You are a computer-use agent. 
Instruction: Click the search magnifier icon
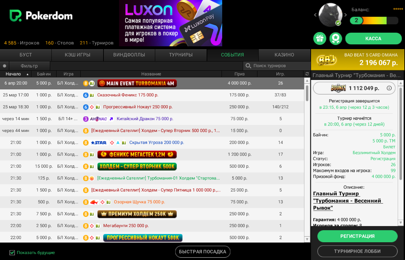click(249, 66)
